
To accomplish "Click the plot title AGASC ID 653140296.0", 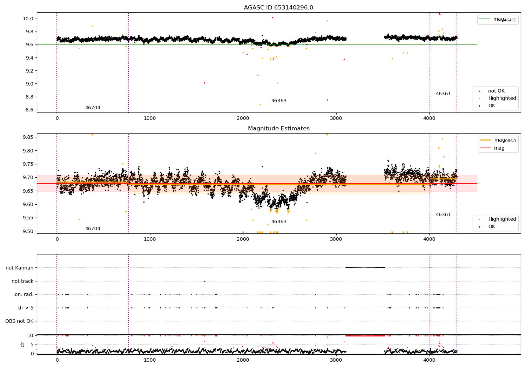I will [x=278, y=8].
